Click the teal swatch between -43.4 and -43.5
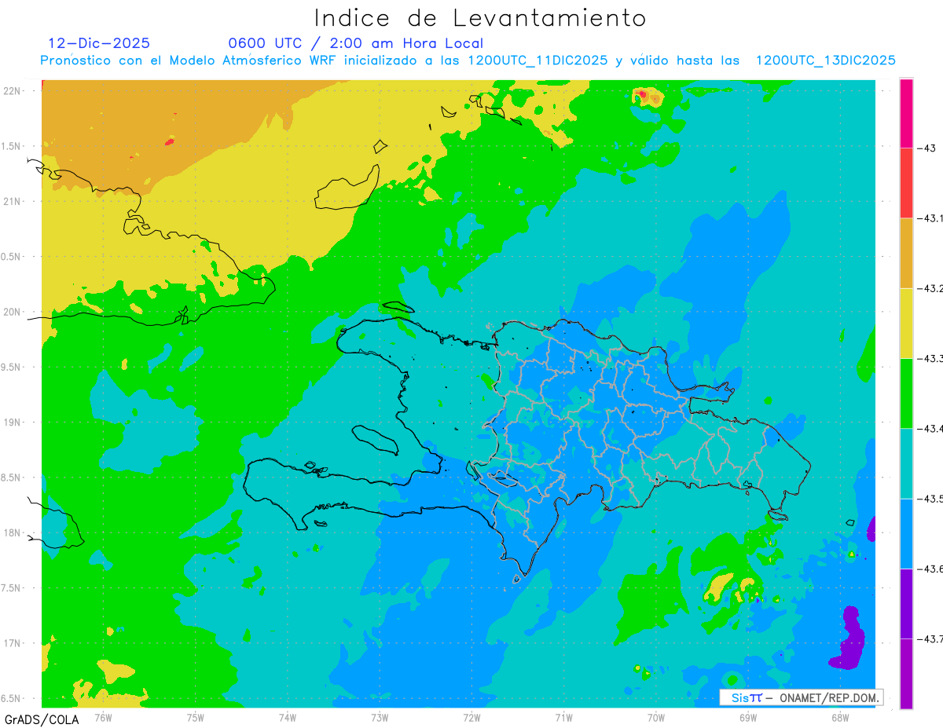Viewport: 943px width, 728px height. (906, 463)
